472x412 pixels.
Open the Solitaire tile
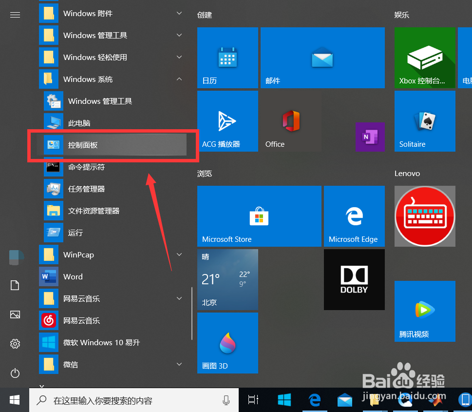click(x=425, y=121)
